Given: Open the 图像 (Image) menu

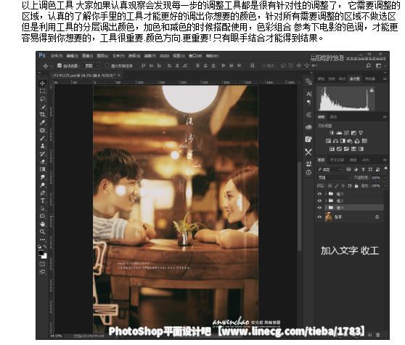Looking at the screenshot, I should (87, 56).
